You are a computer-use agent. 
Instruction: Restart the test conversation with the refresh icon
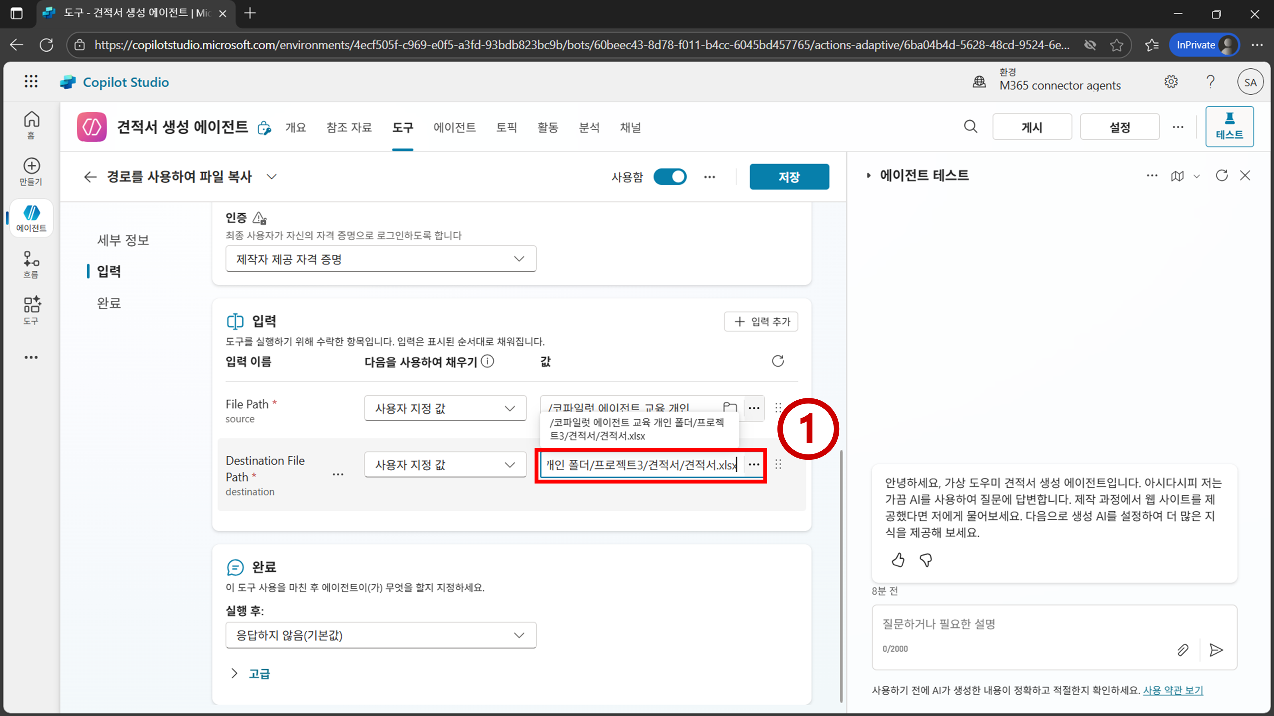coord(1221,175)
